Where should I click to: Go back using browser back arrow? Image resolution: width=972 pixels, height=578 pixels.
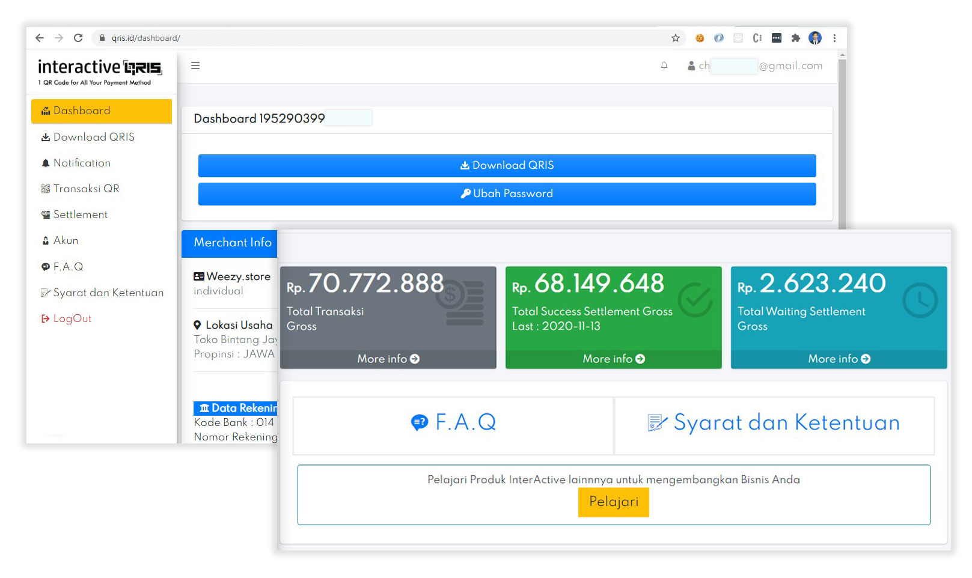40,38
